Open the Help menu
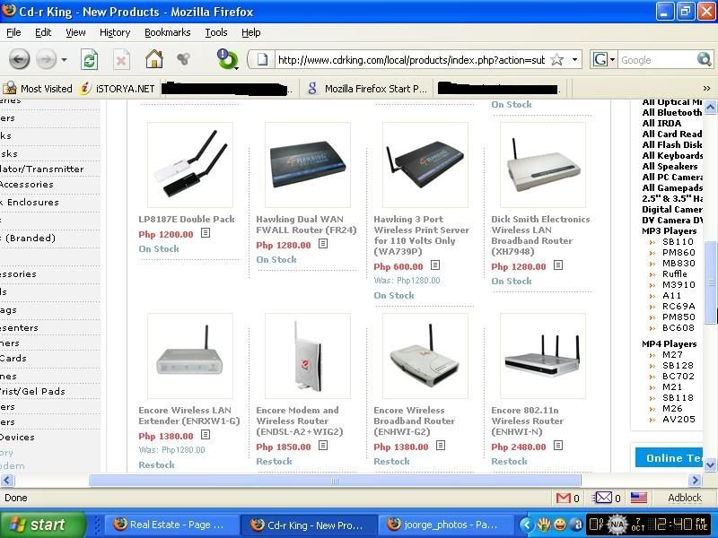This screenshot has height=538, width=718. click(x=251, y=32)
